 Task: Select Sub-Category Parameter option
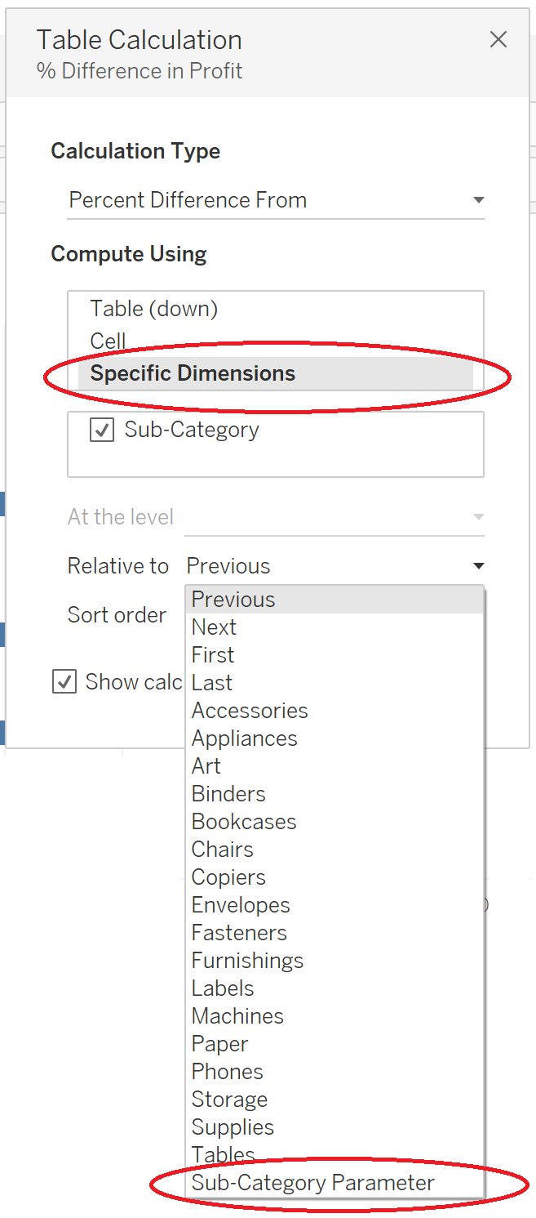pos(313,1183)
